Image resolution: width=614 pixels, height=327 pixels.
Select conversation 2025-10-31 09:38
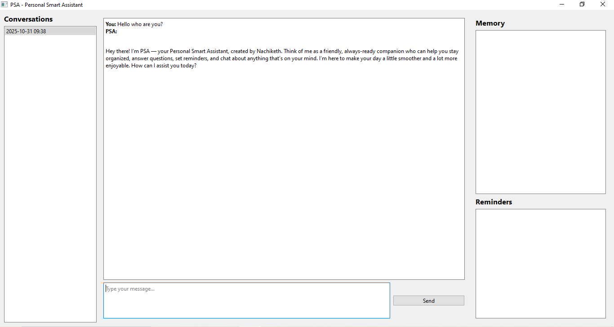coord(50,31)
